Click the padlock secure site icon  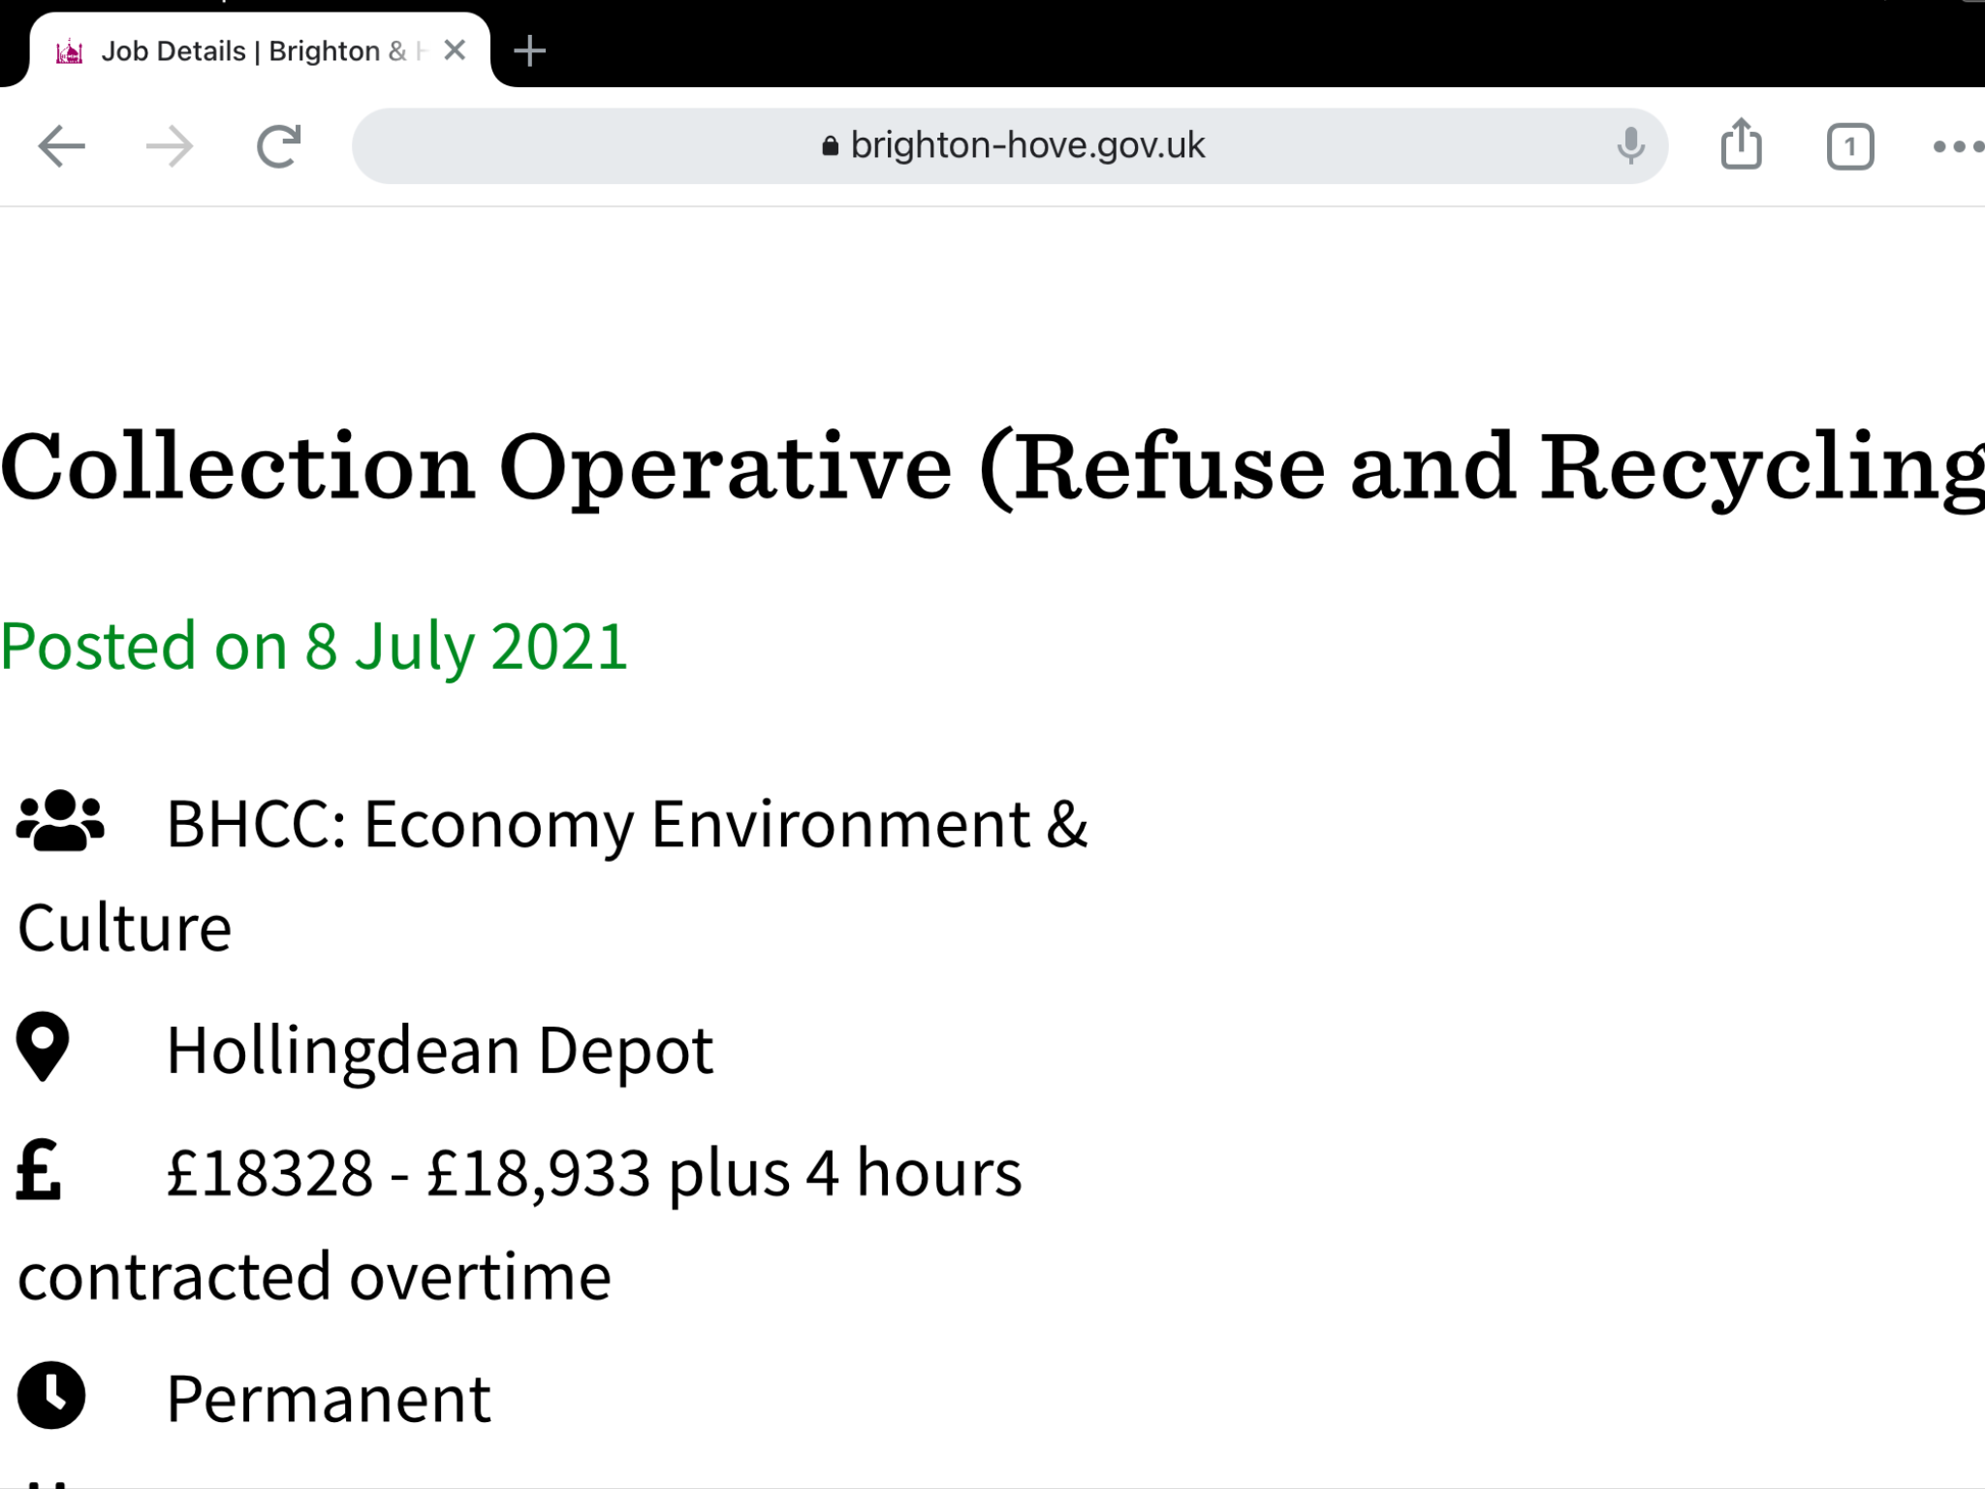click(x=830, y=146)
